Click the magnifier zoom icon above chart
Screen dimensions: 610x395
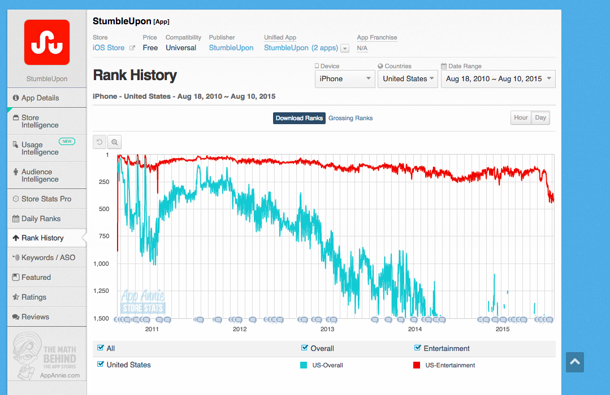(x=114, y=142)
